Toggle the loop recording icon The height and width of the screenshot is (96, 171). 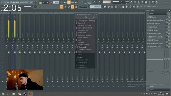(x=76, y=2)
